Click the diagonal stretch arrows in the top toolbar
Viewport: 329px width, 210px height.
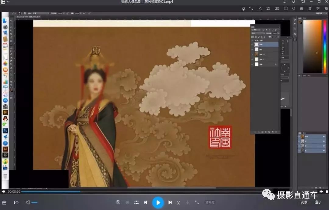pos(251,9)
